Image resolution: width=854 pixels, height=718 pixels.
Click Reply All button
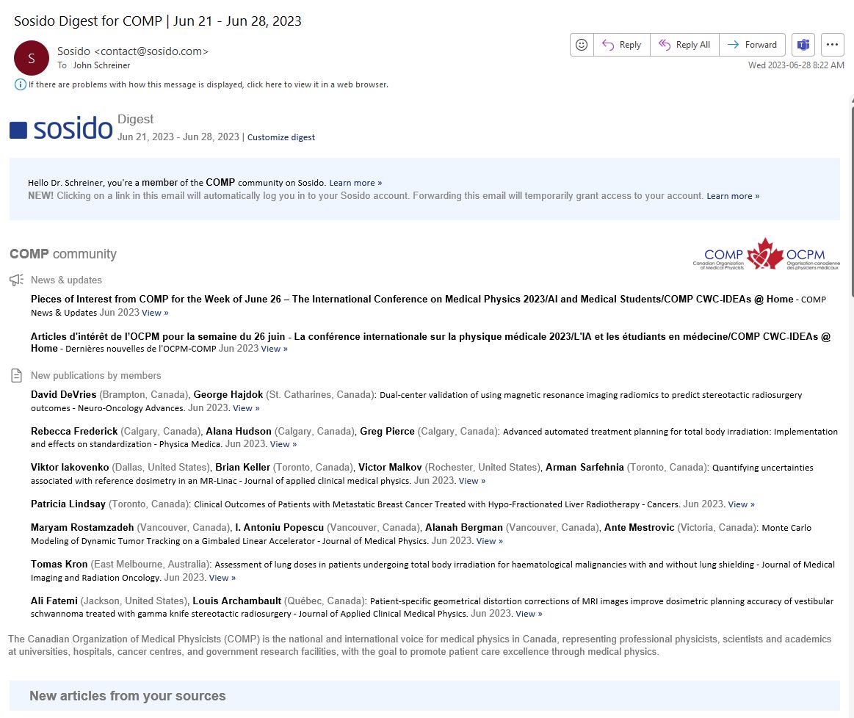coord(684,45)
